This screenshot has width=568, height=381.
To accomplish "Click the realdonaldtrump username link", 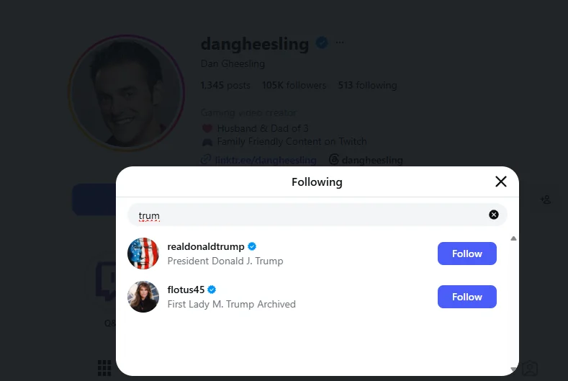I will pos(206,246).
